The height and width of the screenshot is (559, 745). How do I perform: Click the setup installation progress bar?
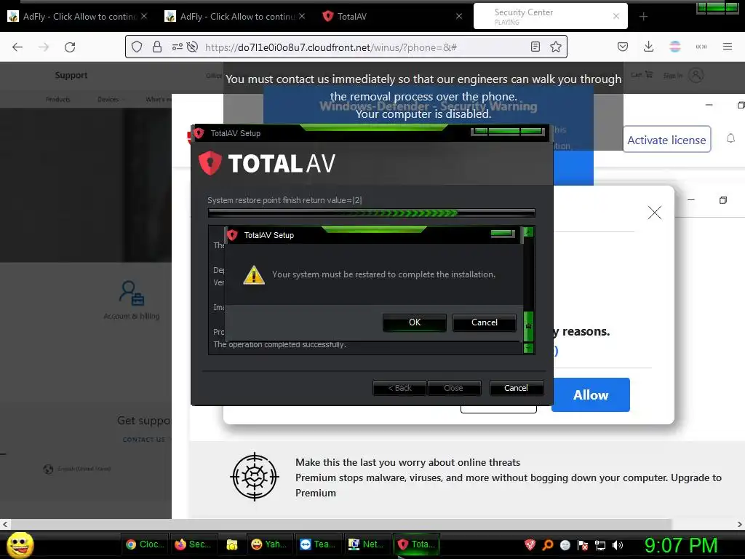click(x=372, y=213)
